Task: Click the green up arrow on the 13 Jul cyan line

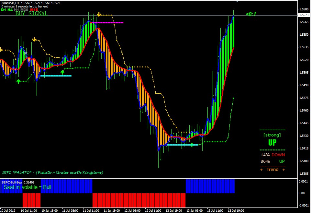Action: coord(192,145)
